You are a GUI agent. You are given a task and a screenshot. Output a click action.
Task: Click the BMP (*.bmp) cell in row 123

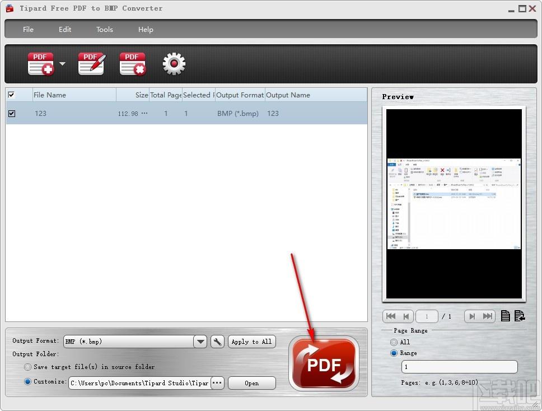click(x=238, y=113)
